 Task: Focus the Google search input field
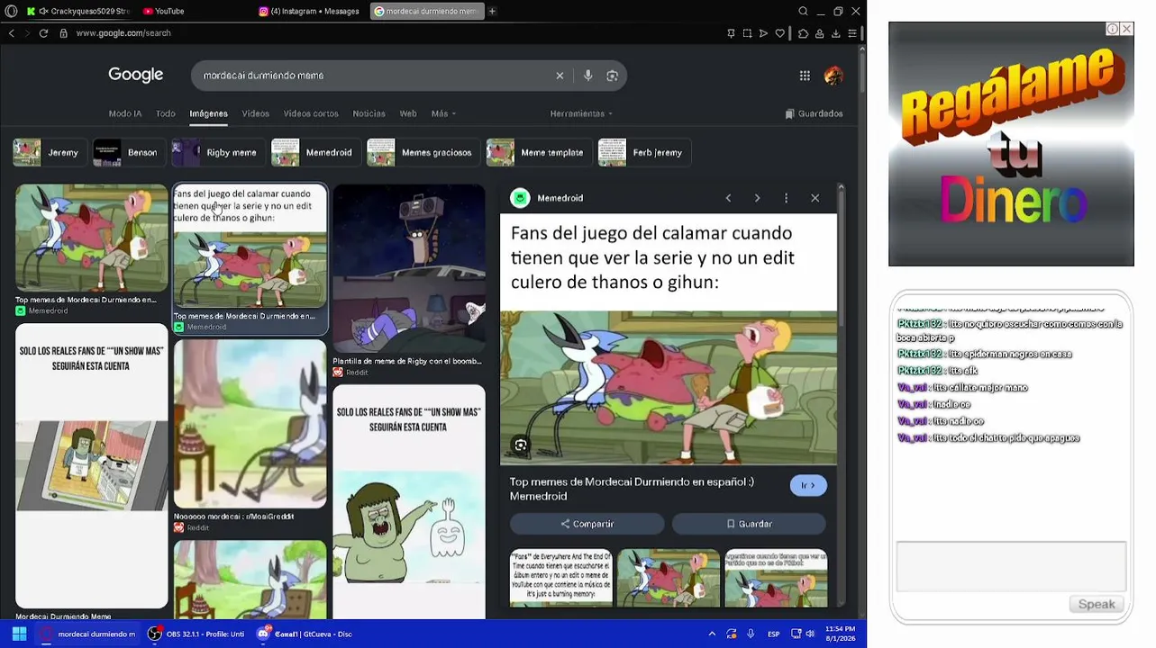[x=374, y=76]
